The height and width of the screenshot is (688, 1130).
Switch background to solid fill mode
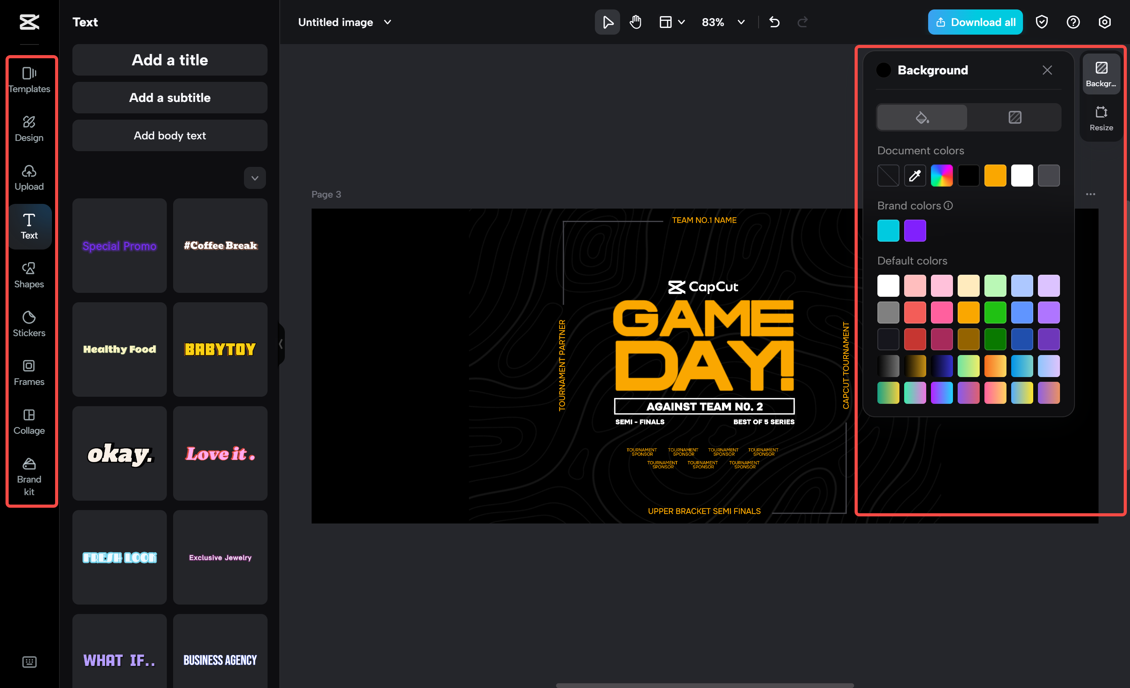click(921, 117)
